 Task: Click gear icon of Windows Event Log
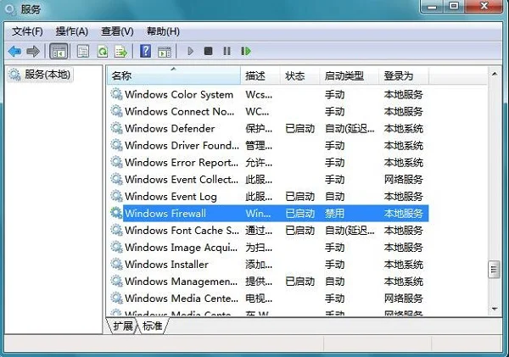coord(116,196)
